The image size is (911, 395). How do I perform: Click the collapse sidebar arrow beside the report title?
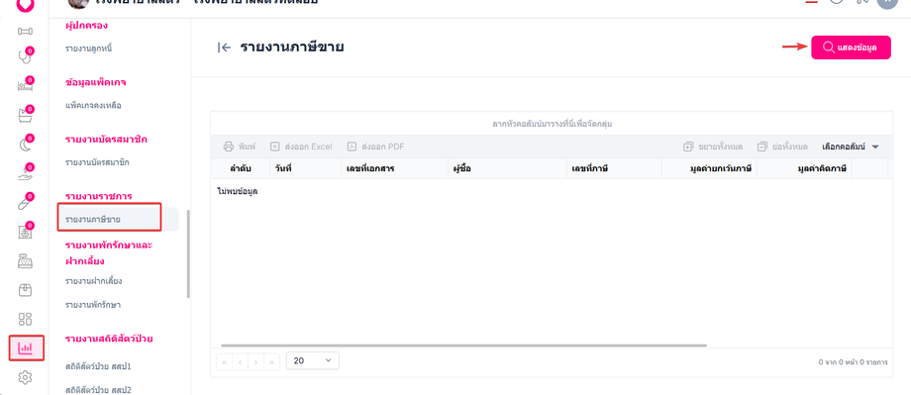point(224,48)
